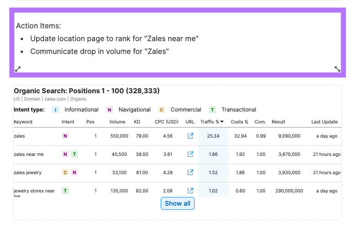The height and width of the screenshot is (229, 353).
Task: Click the T intent badge for zales near me
Action: [74, 154]
